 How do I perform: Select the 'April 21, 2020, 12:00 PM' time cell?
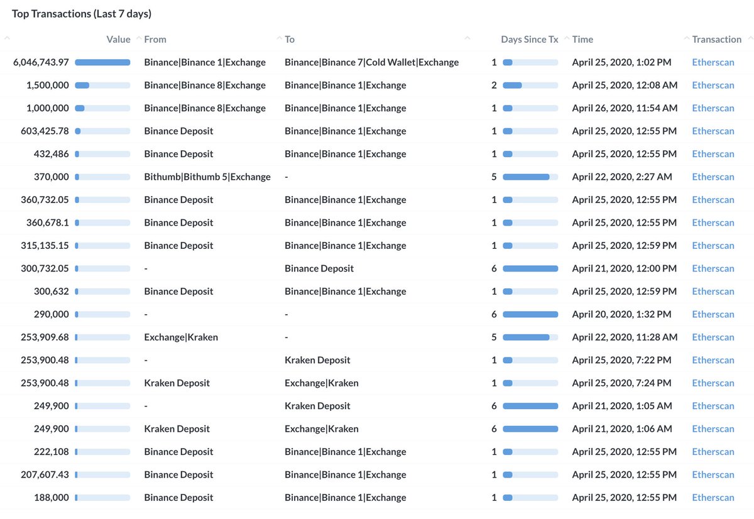coord(625,268)
